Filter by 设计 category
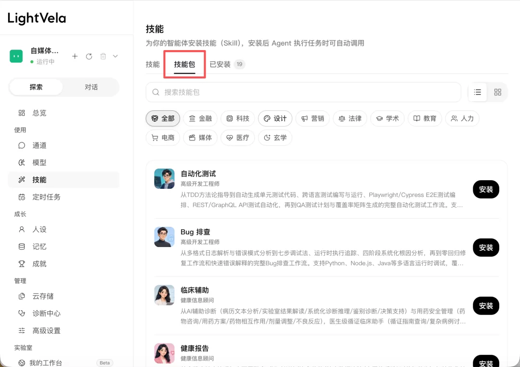Screen dimensions: 520x367 pos(275,118)
